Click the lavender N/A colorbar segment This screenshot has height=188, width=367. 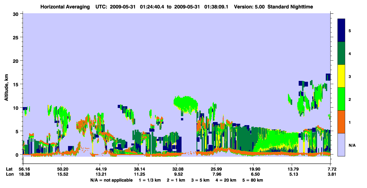tap(341, 144)
